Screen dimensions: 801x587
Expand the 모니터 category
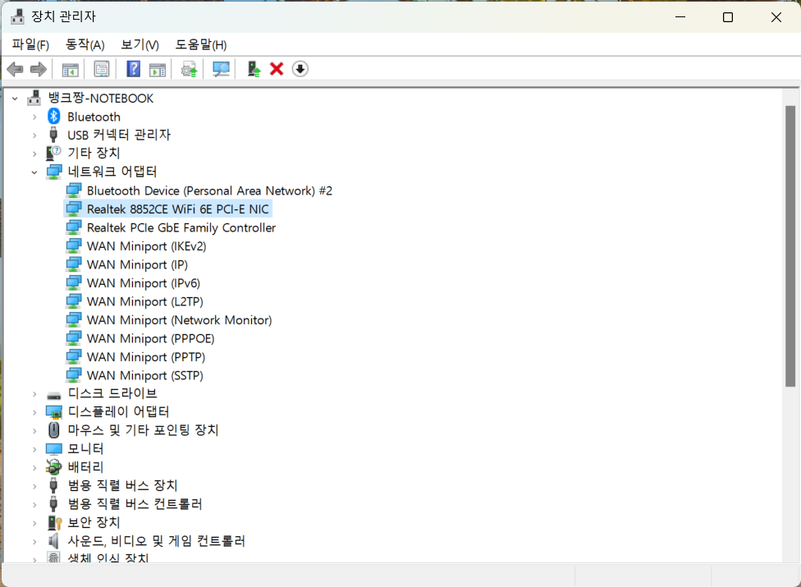pyautogui.click(x=34, y=449)
